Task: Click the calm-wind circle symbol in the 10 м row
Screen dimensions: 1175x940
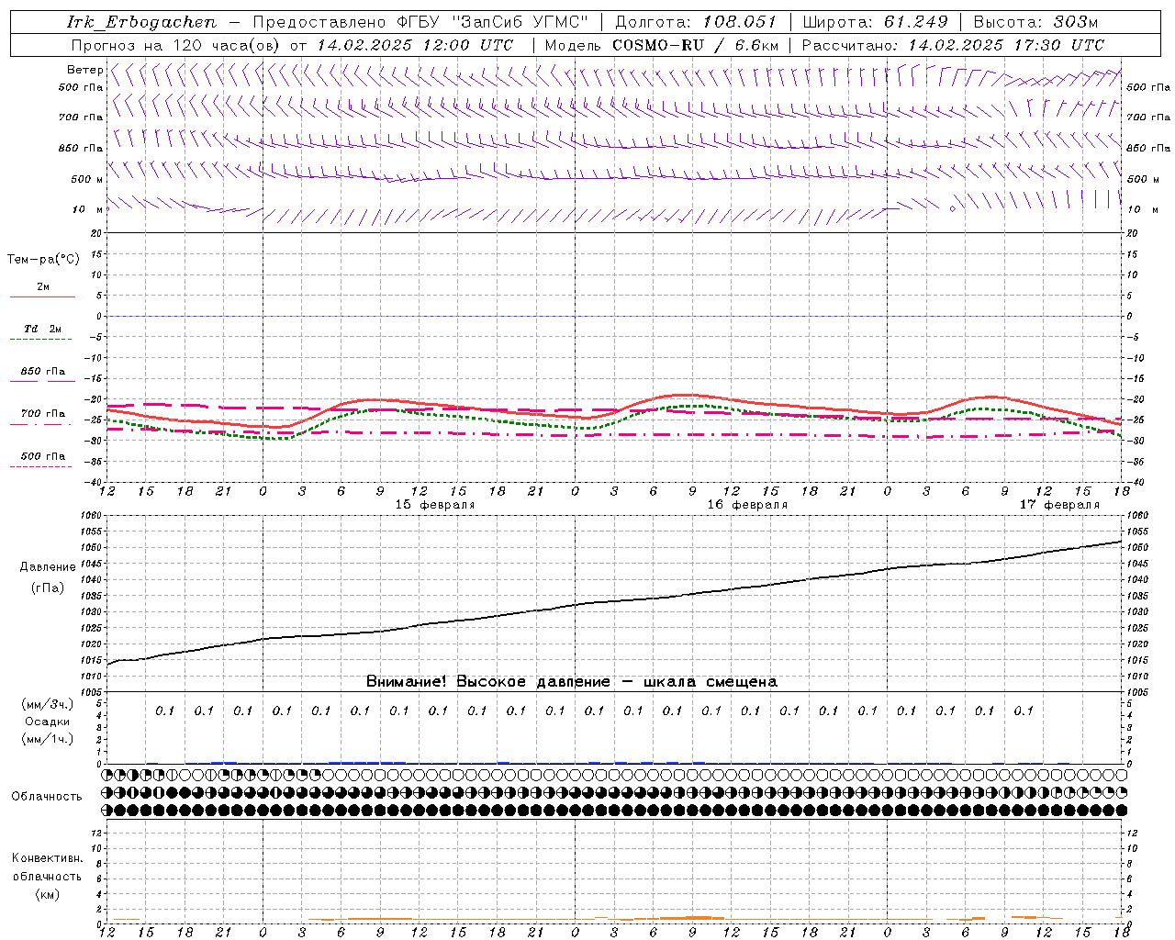Action: coord(953,209)
